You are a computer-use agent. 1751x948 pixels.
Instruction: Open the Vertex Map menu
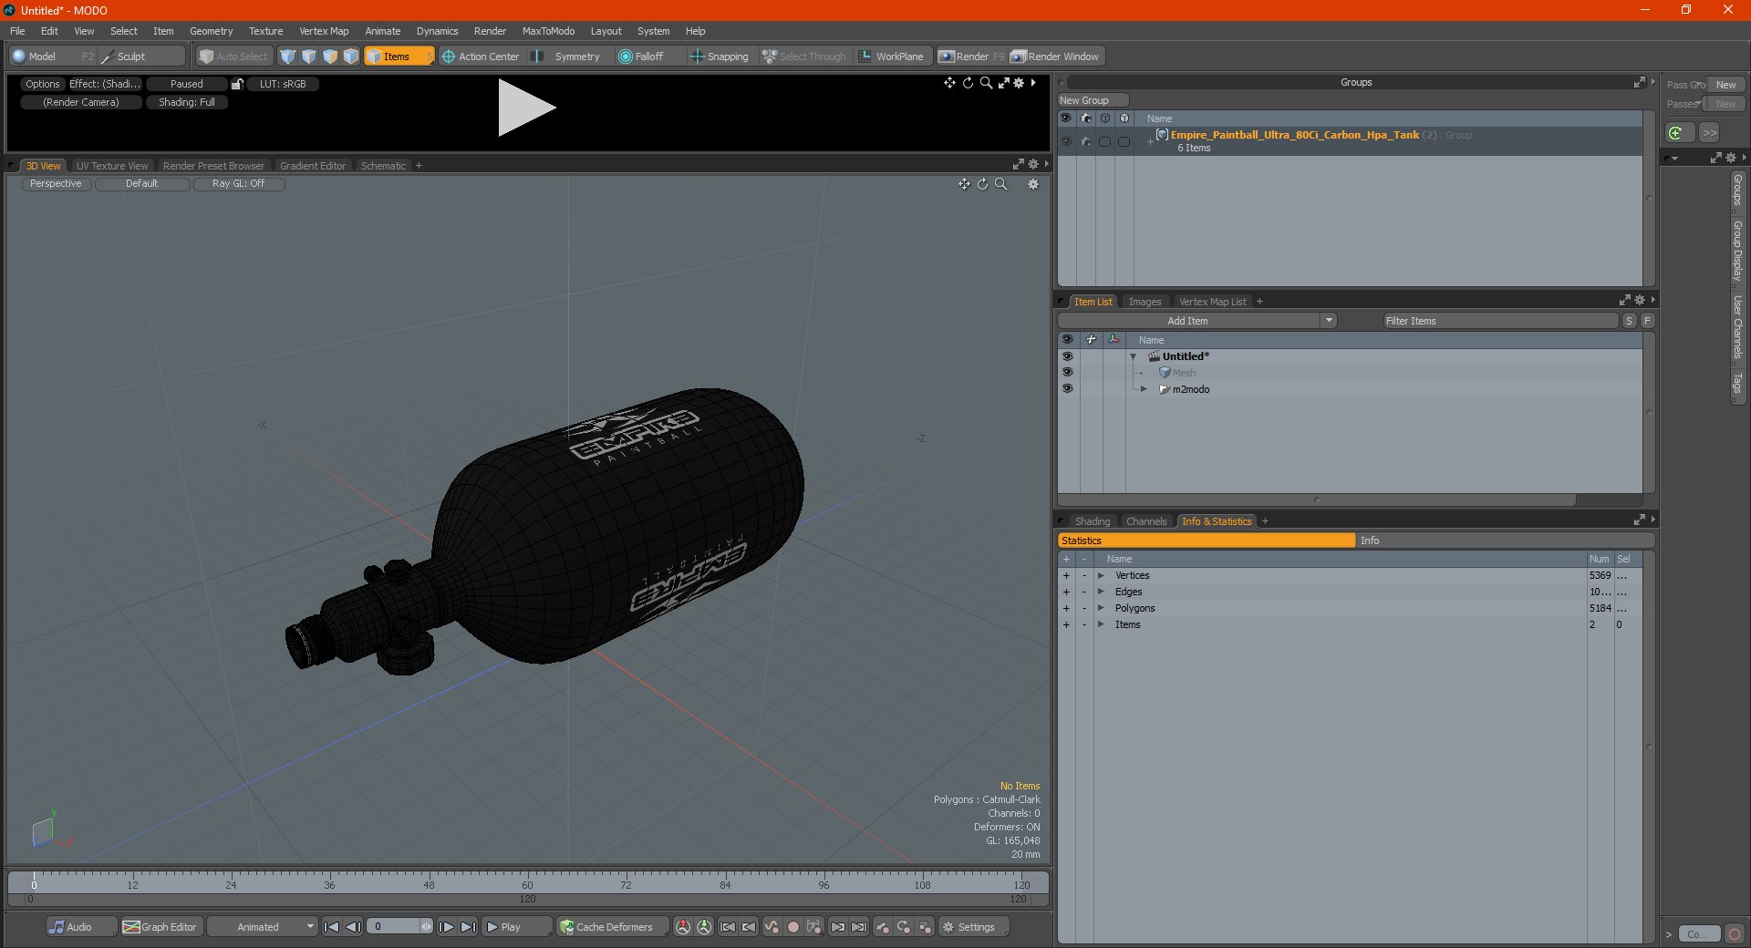click(x=324, y=31)
